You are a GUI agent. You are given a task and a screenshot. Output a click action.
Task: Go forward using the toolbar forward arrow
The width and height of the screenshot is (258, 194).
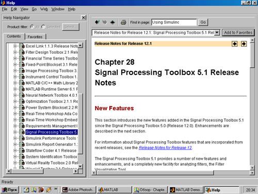105,22
